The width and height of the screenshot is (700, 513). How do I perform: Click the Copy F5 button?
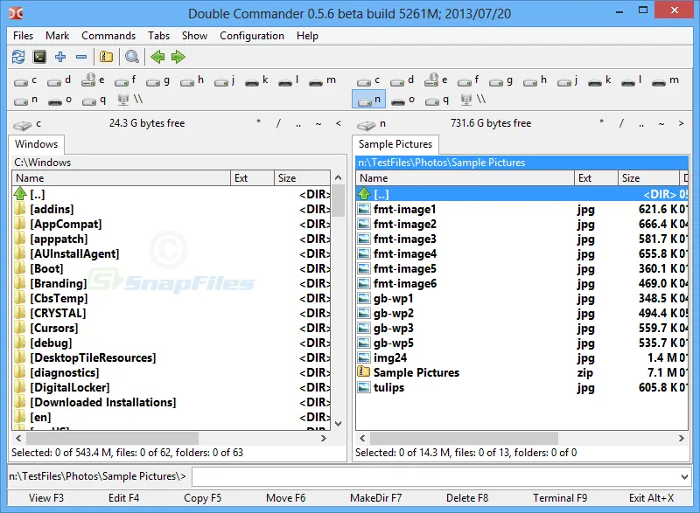pos(202,498)
